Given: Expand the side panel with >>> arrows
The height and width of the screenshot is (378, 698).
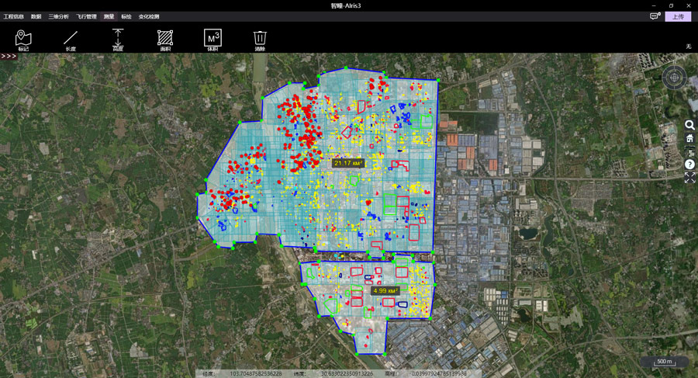Looking at the screenshot, I should click(9, 56).
